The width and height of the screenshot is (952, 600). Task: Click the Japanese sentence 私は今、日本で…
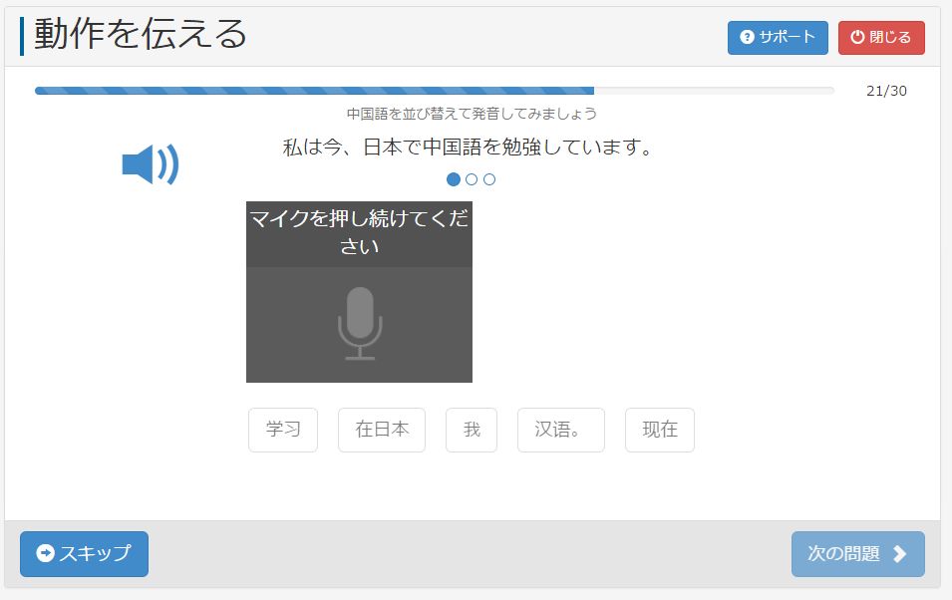coord(469,149)
